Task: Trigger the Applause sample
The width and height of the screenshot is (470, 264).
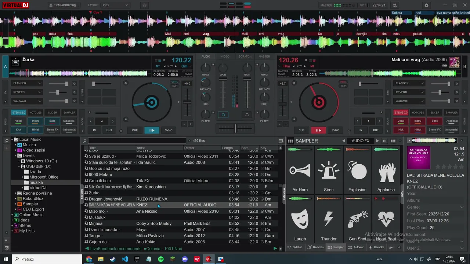Action: [x=386, y=170]
